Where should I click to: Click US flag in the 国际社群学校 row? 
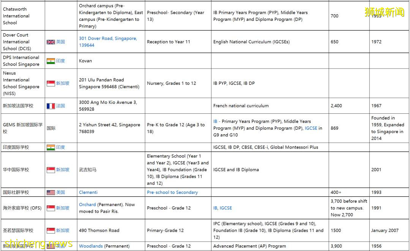(x=50, y=193)
